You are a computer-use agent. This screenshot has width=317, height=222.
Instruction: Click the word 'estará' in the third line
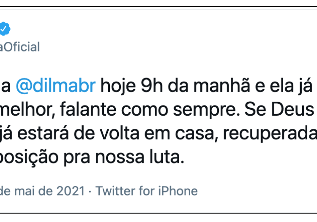point(43,133)
